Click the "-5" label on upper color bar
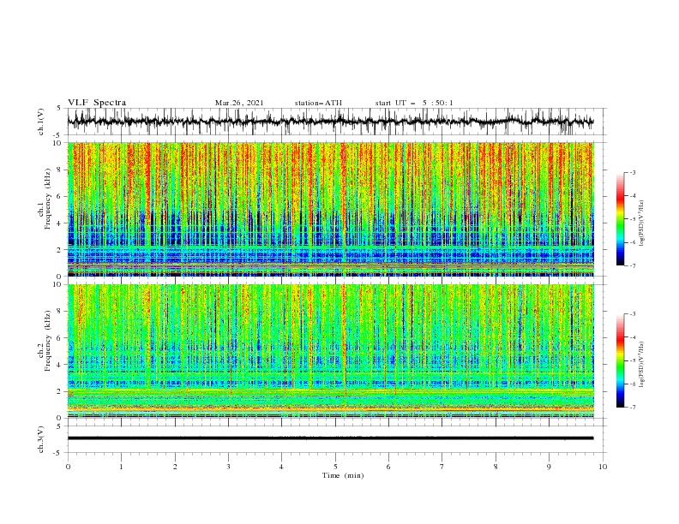Image resolution: width=679 pixels, height=524 pixels. click(x=633, y=219)
